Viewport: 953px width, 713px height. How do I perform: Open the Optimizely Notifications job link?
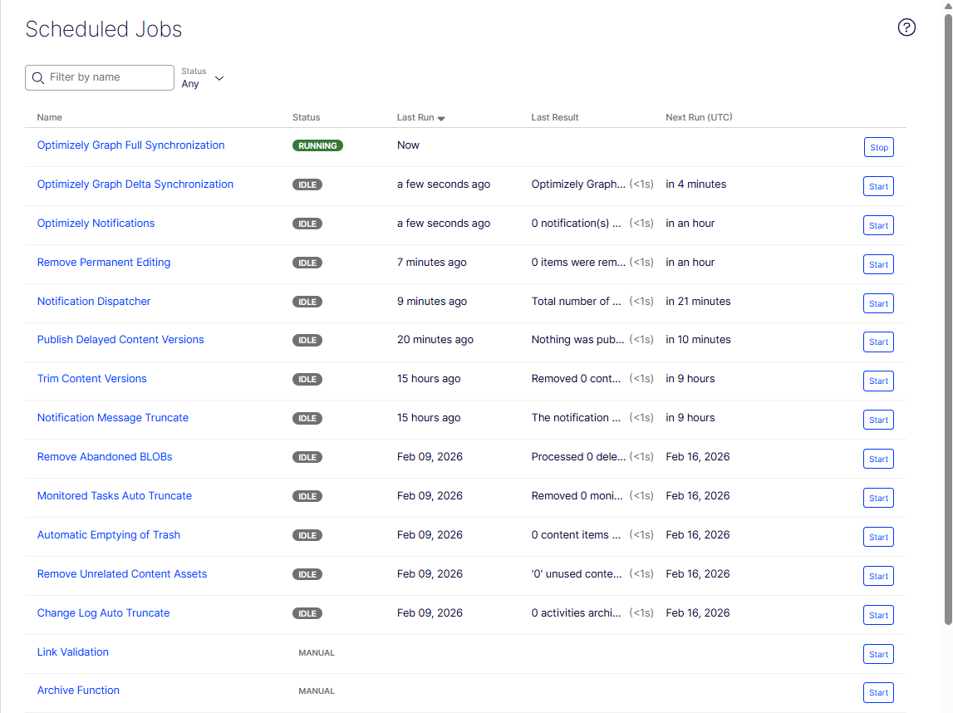(x=96, y=223)
